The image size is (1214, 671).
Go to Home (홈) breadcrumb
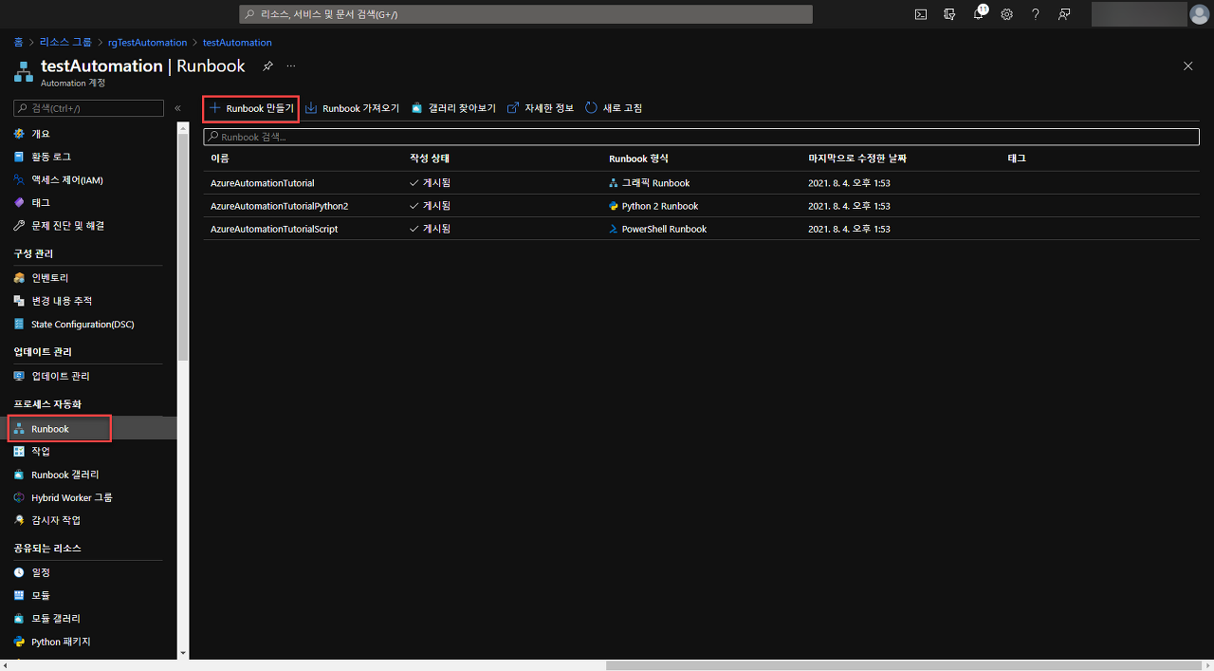(x=18, y=43)
